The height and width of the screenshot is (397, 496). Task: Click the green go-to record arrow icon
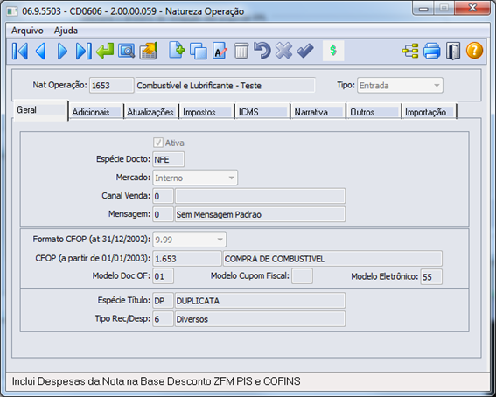click(105, 51)
